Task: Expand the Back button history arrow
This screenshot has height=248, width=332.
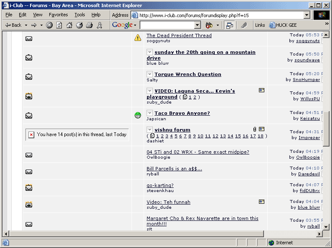Action: tap(26, 25)
